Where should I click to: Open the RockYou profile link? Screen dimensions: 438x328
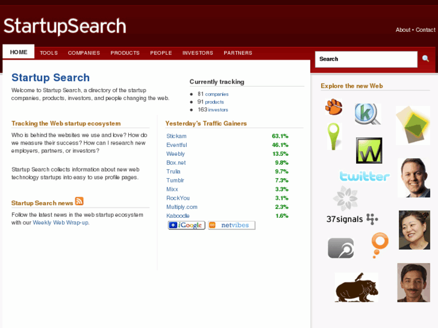point(178,198)
